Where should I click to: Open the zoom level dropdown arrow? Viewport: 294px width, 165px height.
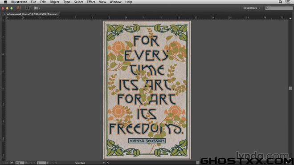click(26, 163)
